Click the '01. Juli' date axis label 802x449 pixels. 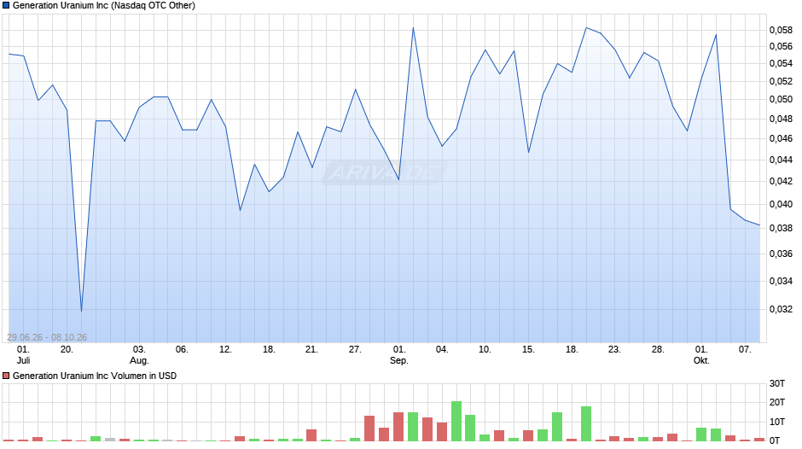tap(23, 355)
